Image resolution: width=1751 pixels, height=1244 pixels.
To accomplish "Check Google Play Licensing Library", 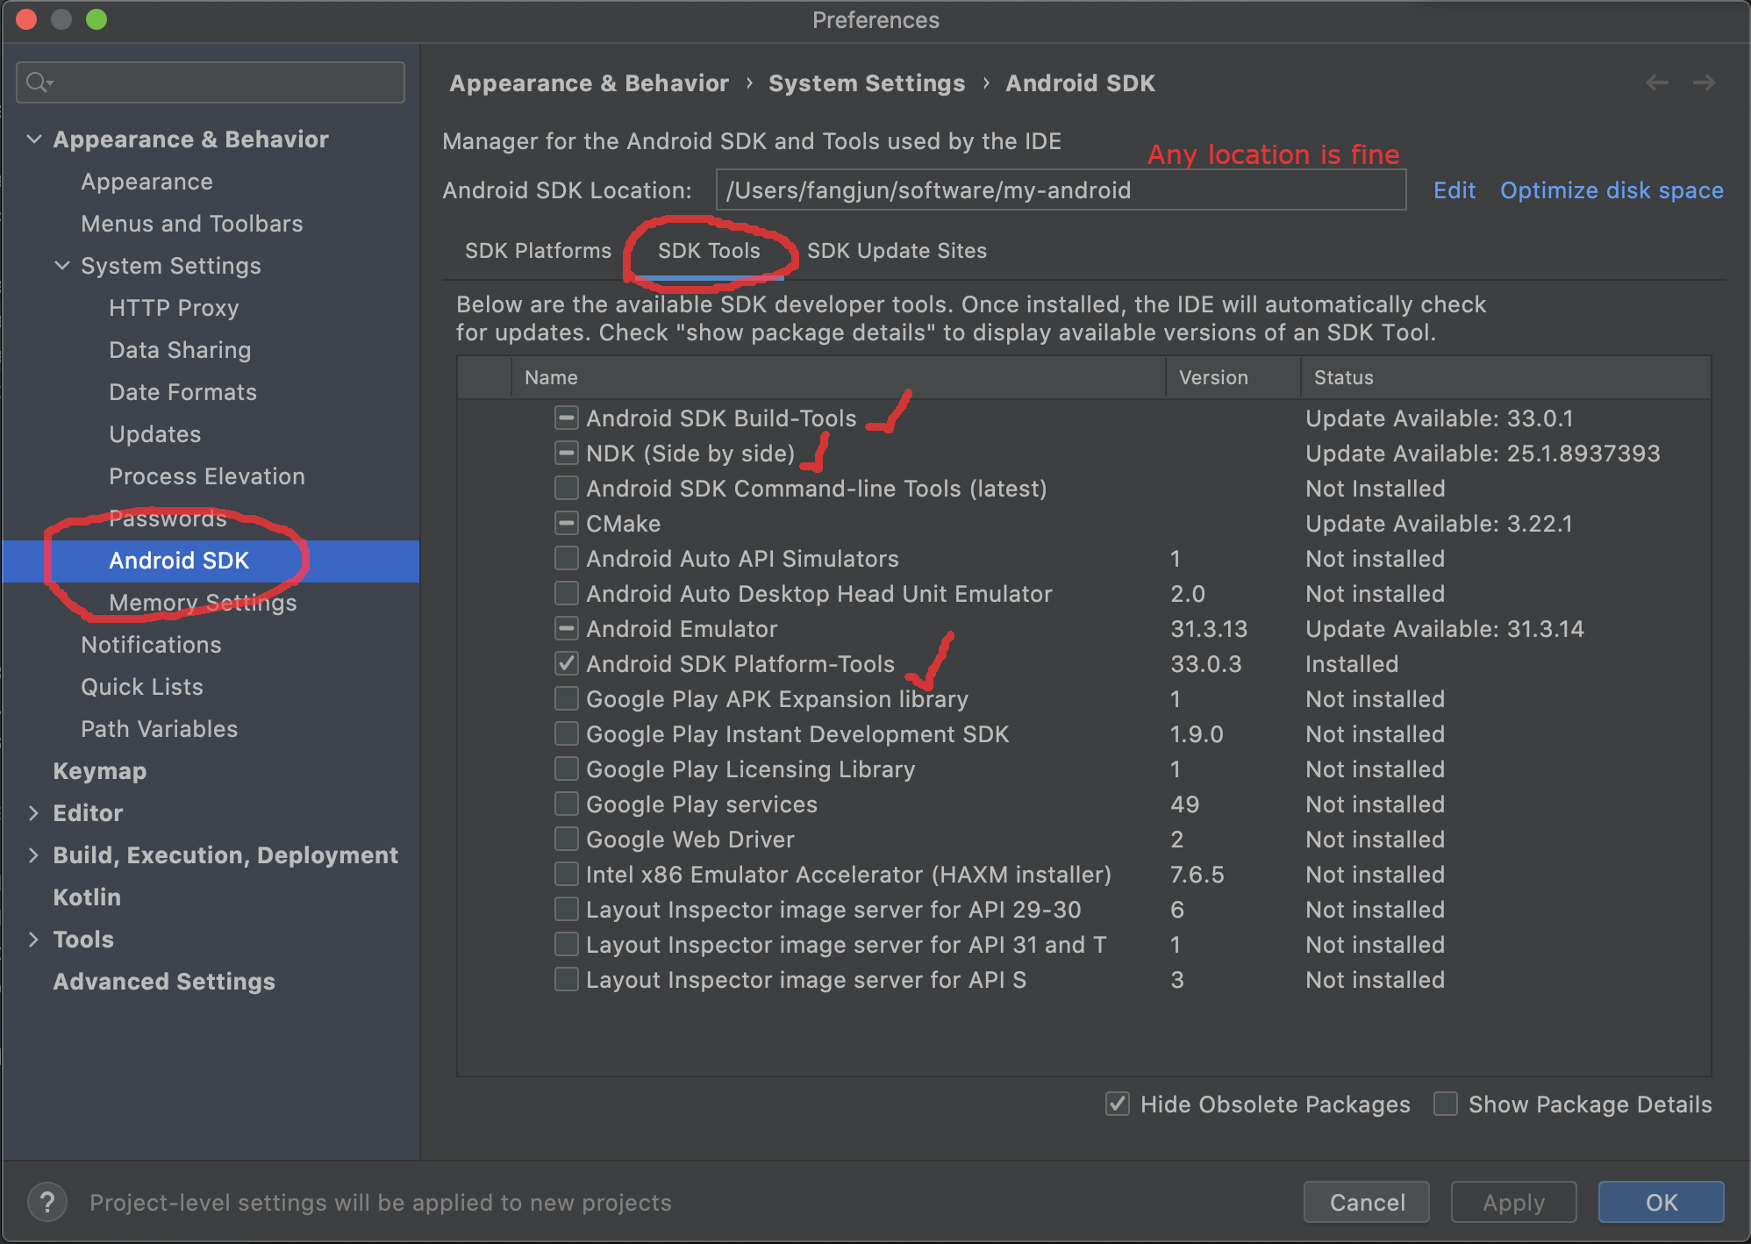I will point(567,769).
